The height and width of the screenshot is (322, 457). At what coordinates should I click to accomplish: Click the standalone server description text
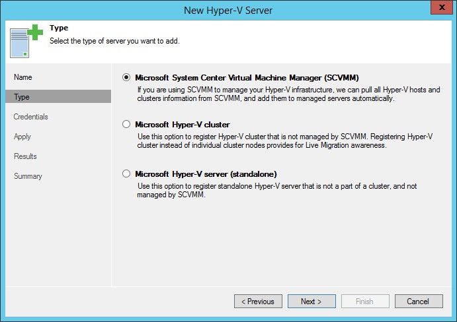(x=277, y=190)
